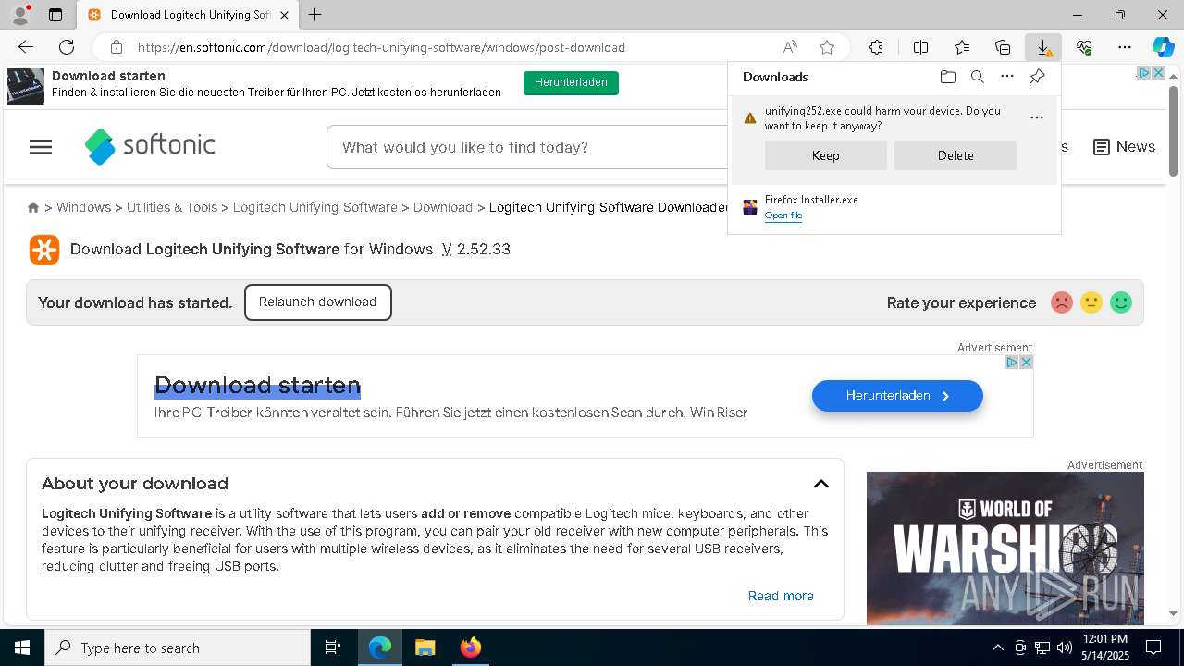Open Task View on taskbar
Screen dimensions: 1184x666
pyautogui.click(x=333, y=647)
